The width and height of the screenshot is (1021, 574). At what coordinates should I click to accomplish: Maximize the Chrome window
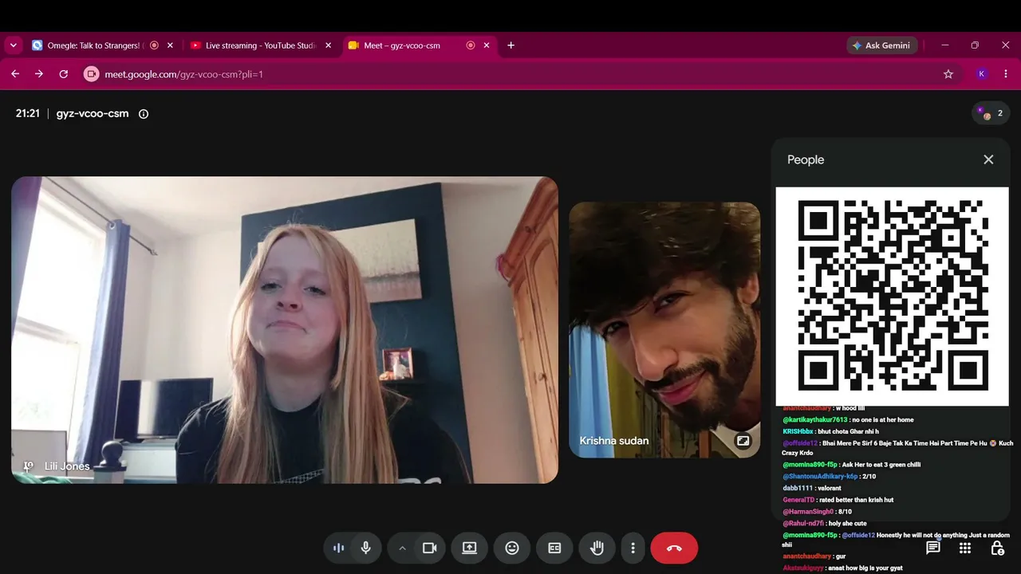tap(975, 45)
